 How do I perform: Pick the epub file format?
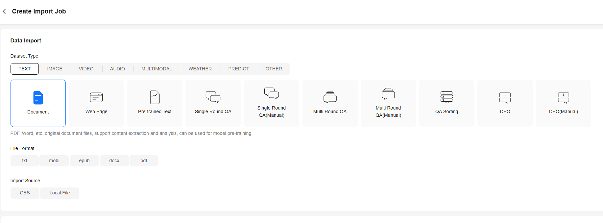84,161
